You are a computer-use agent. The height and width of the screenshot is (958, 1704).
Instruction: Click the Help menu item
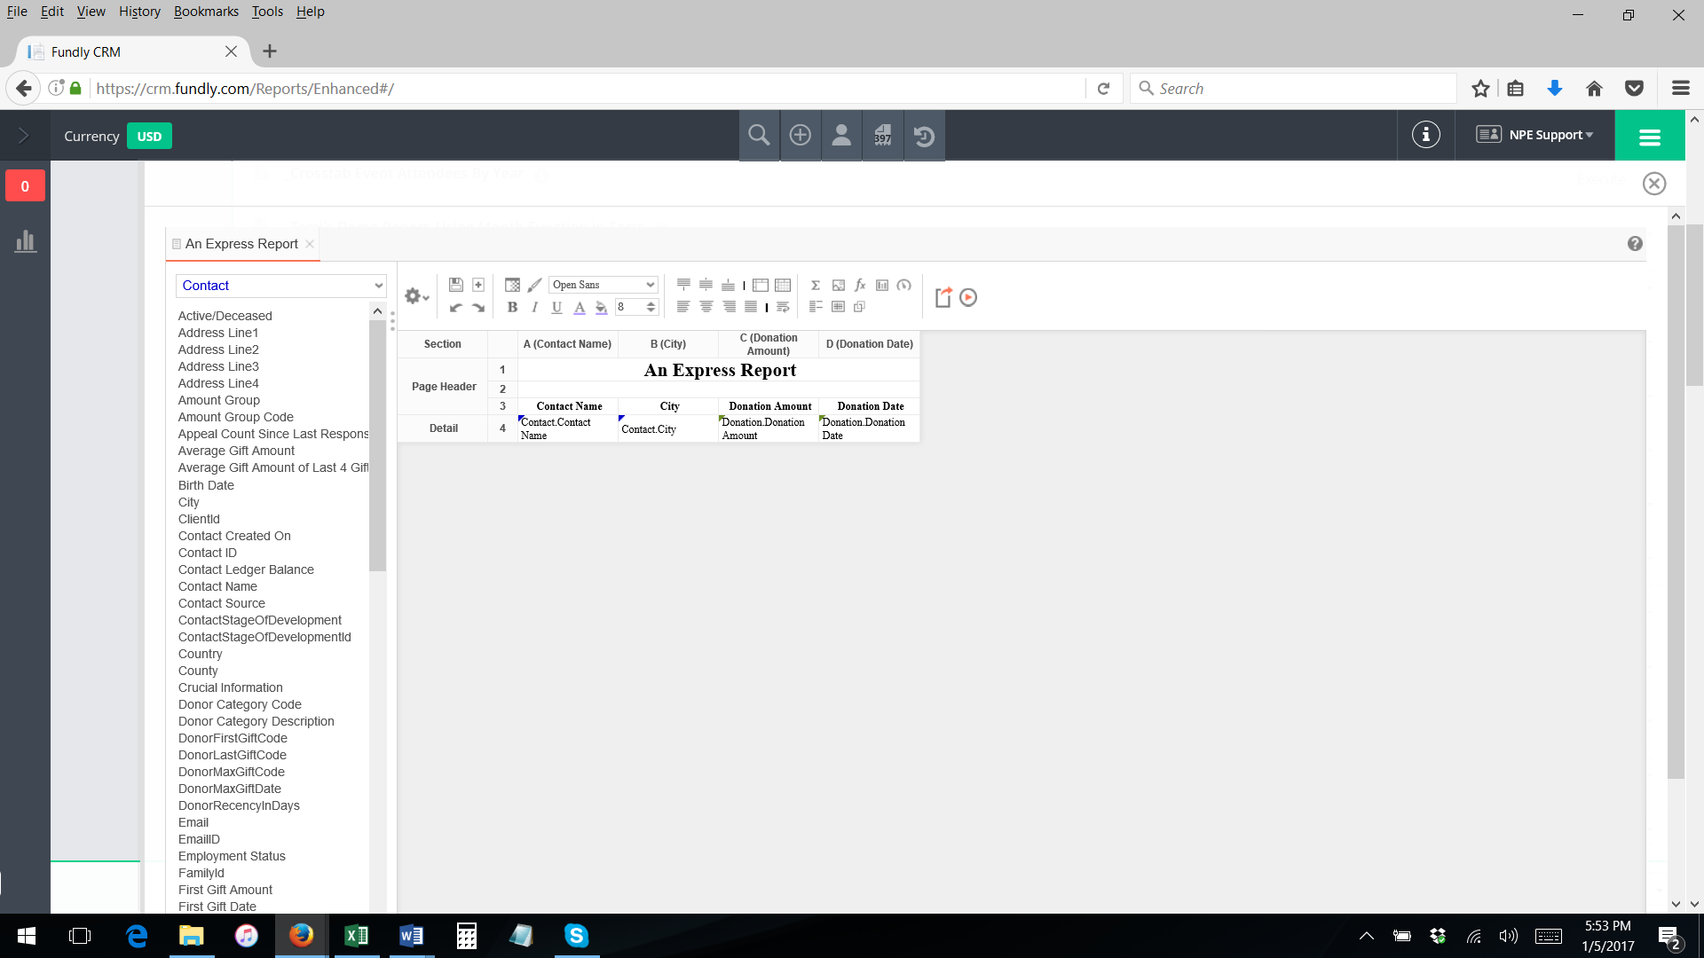point(309,11)
